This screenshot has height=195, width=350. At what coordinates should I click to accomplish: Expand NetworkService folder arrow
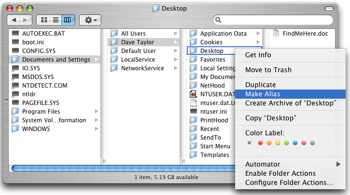(x=176, y=68)
